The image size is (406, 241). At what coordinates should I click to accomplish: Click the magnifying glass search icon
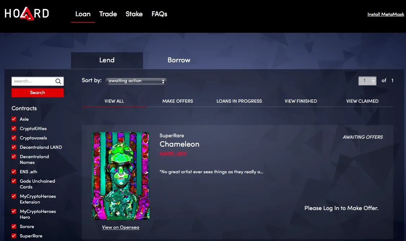pyautogui.click(x=58, y=81)
